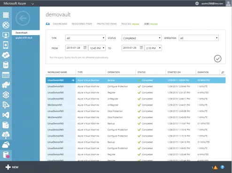The height and width of the screenshot is (173, 232).
Task: Open HDInsight elephant icon in sidebar
Action: [6, 85]
